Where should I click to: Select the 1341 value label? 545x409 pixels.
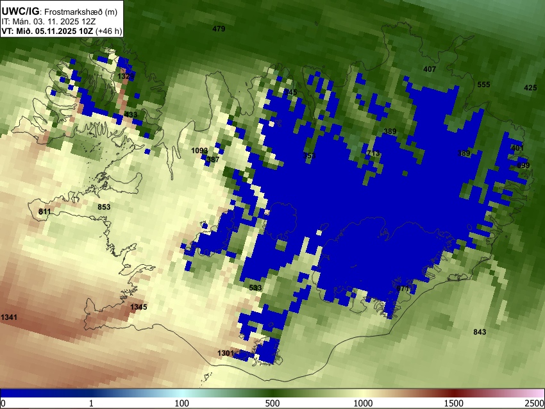coord(9,317)
